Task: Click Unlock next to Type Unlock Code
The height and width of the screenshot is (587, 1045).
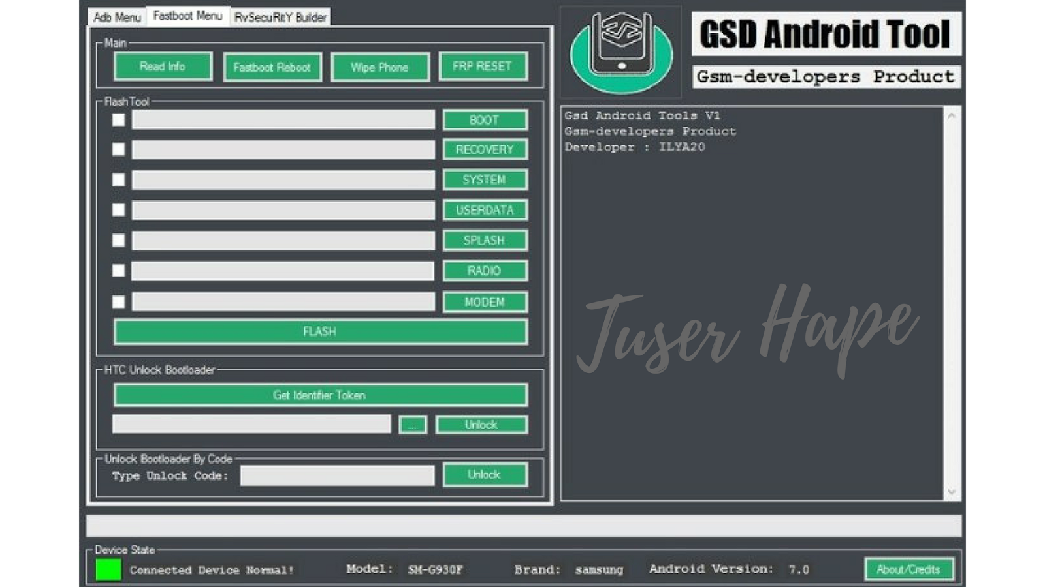Action: 484,474
